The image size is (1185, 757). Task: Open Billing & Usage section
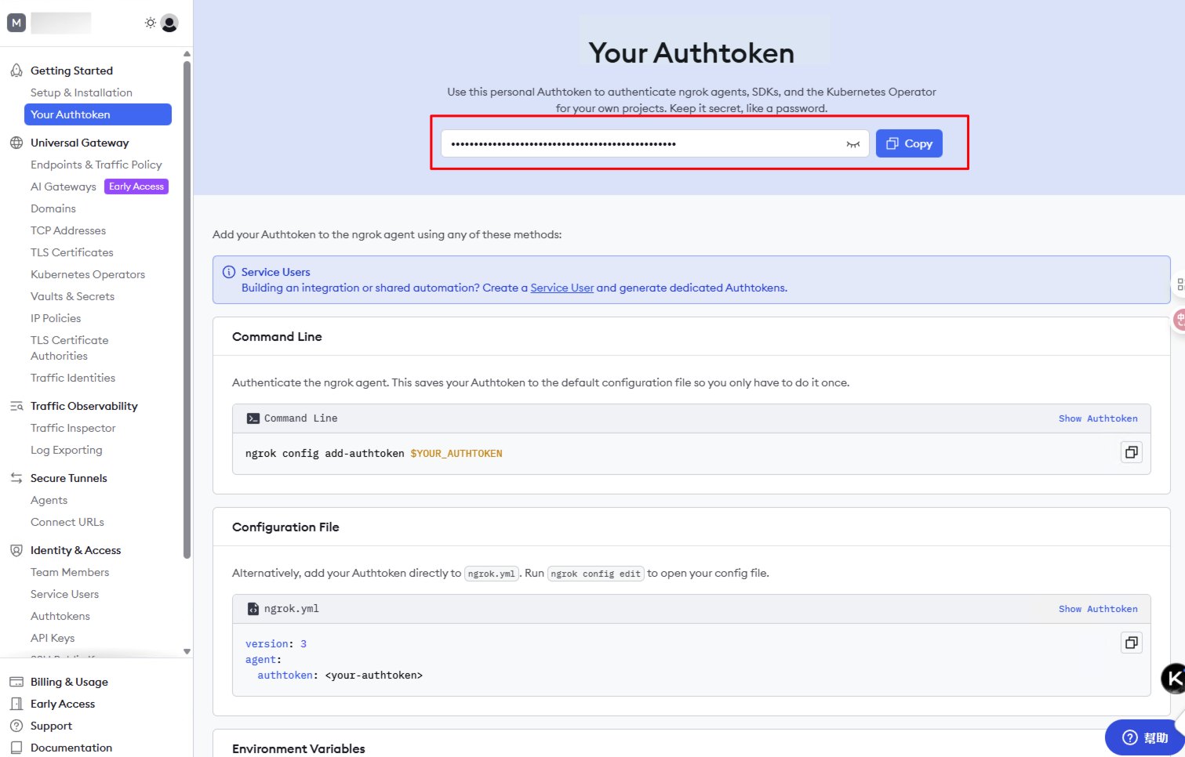coord(69,682)
